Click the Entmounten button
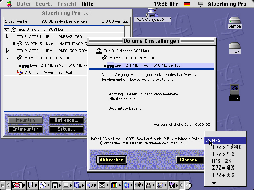254x190 pixels. [x=25, y=129]
